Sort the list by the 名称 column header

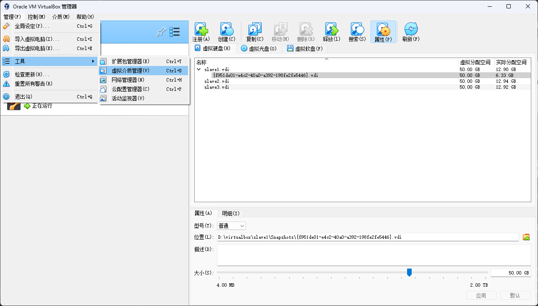click(326, 62)
